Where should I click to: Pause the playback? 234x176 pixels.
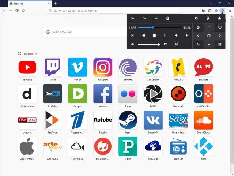point(165,35)
